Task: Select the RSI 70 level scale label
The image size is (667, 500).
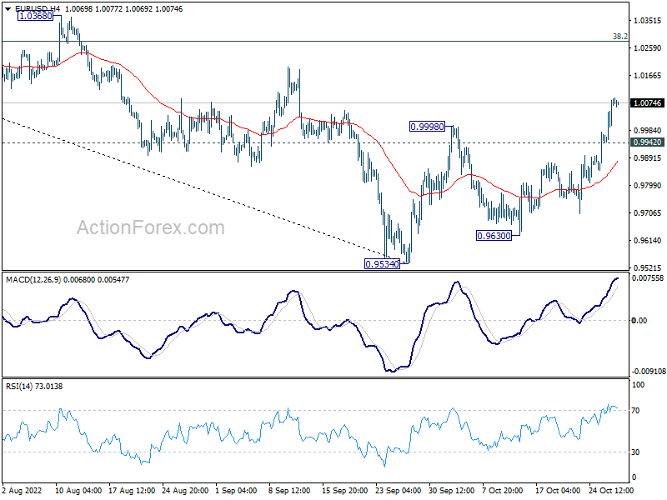Action: tap(635, 411)
